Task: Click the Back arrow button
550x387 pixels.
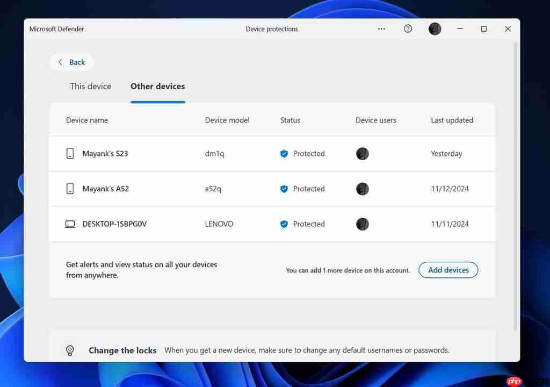Action: (x=72, y=62)
